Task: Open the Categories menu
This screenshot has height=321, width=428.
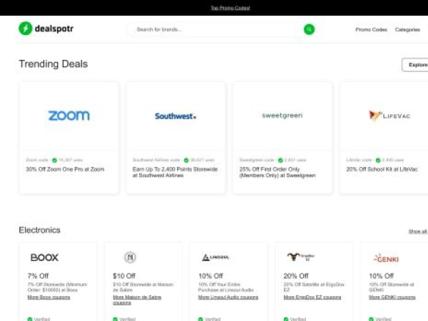Action: (407, 29)
